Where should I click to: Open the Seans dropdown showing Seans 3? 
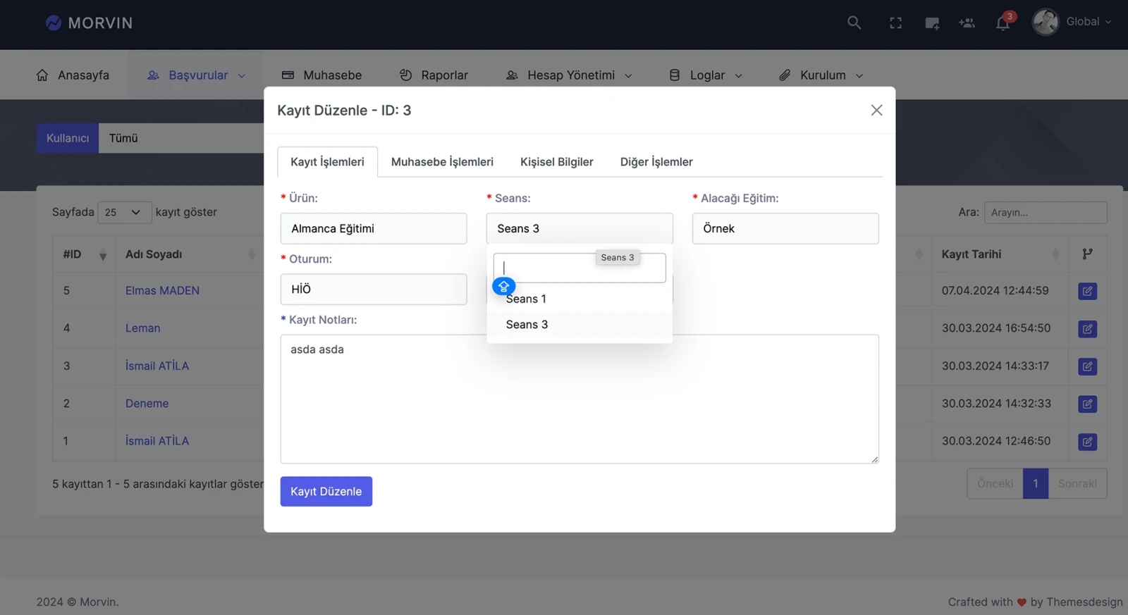[579, 229]
